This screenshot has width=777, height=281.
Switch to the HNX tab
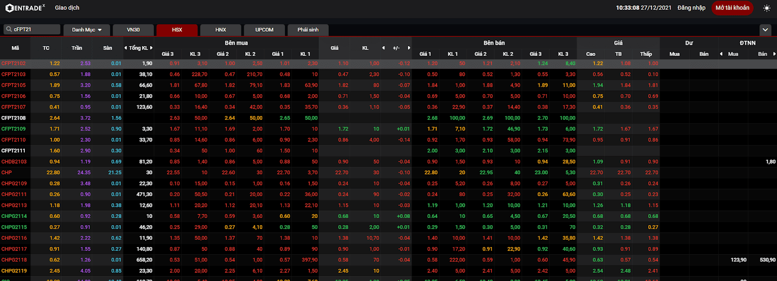220,30
